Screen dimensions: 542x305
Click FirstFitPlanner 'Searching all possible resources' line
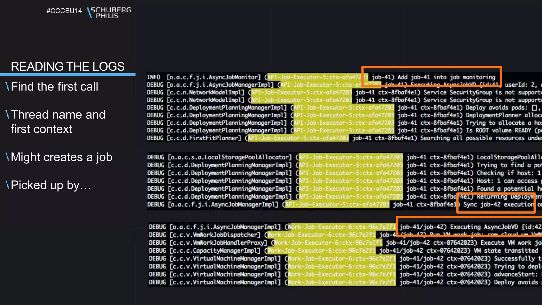click(x=344, y=138)
